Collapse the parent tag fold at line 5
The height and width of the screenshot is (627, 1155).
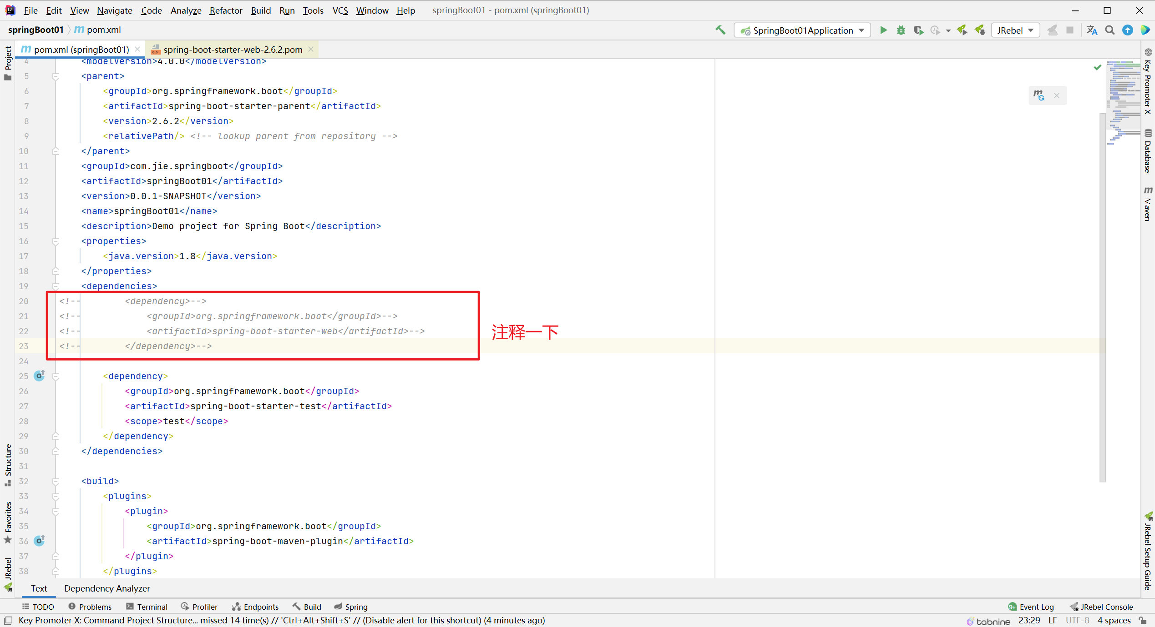(56, 76)
